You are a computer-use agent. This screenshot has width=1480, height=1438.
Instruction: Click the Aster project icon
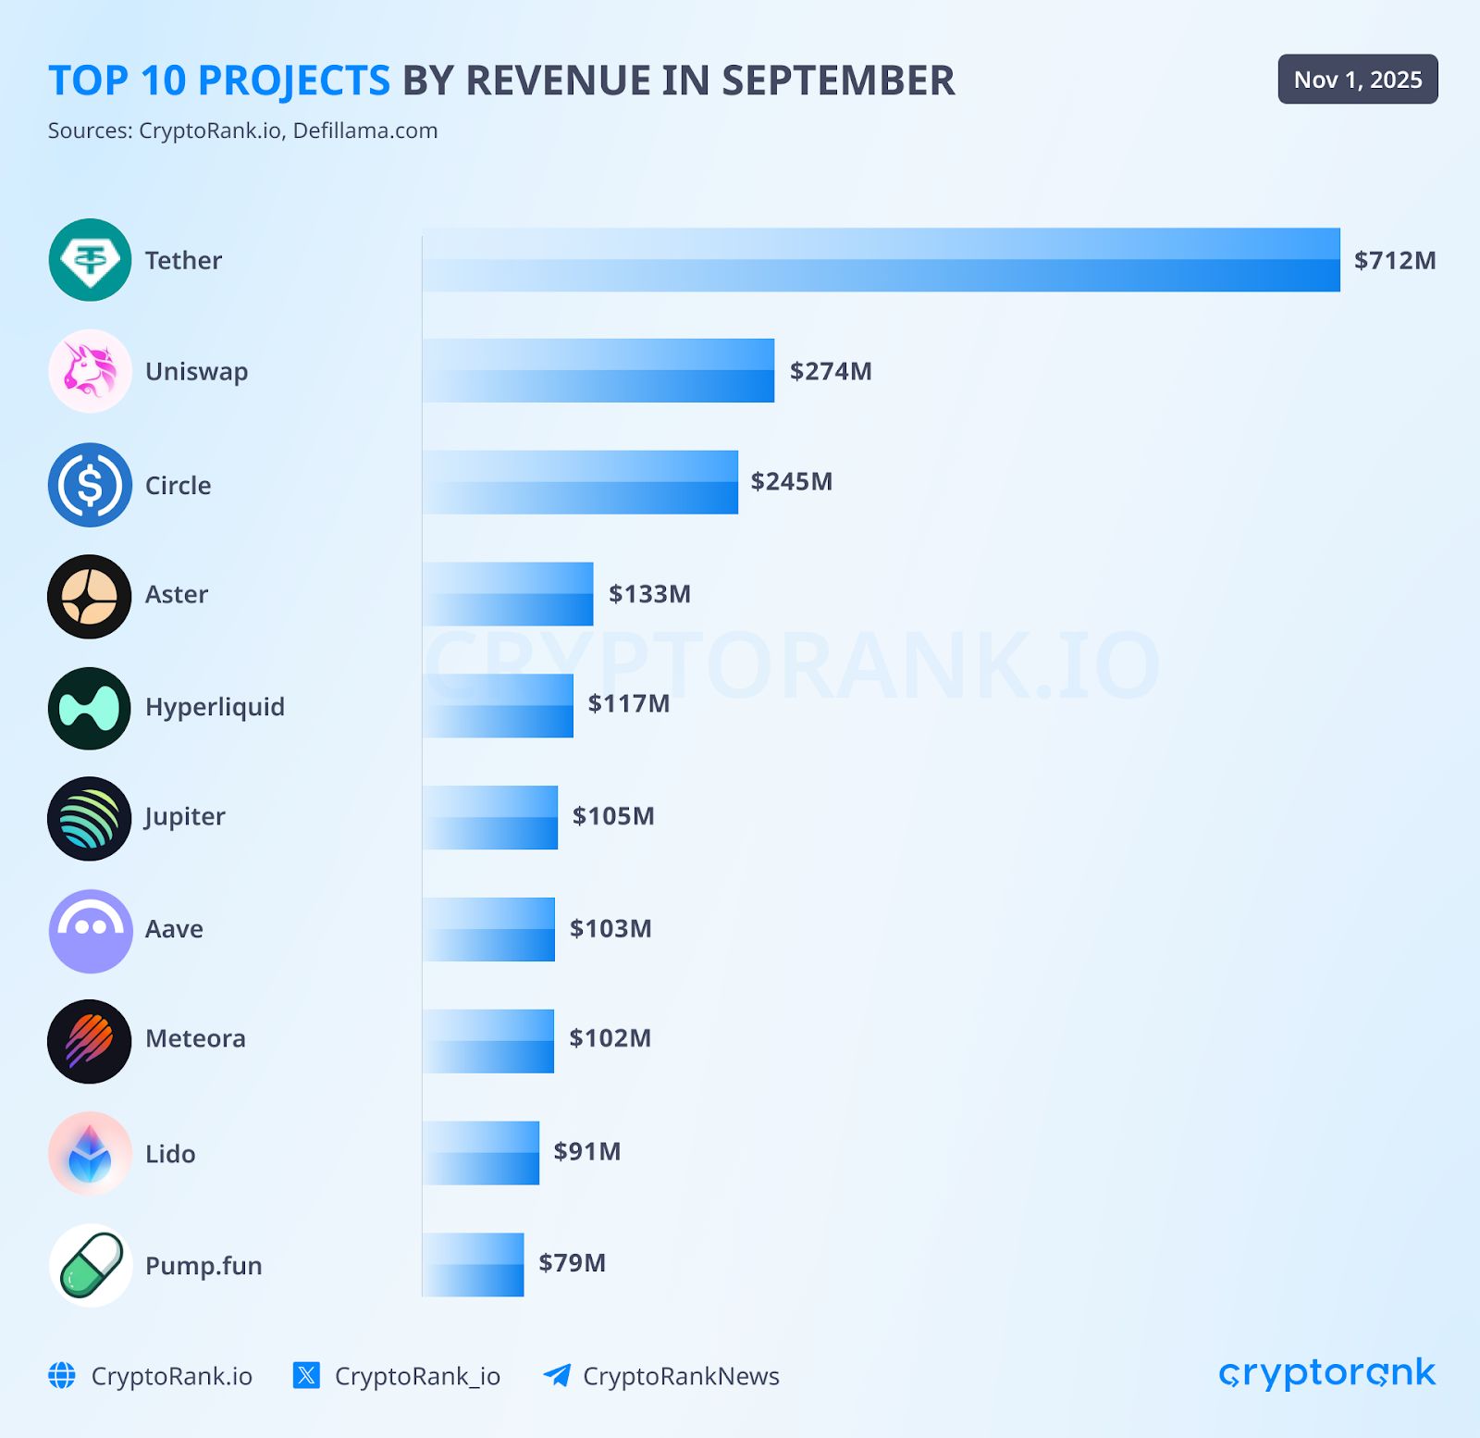(90, 595)
